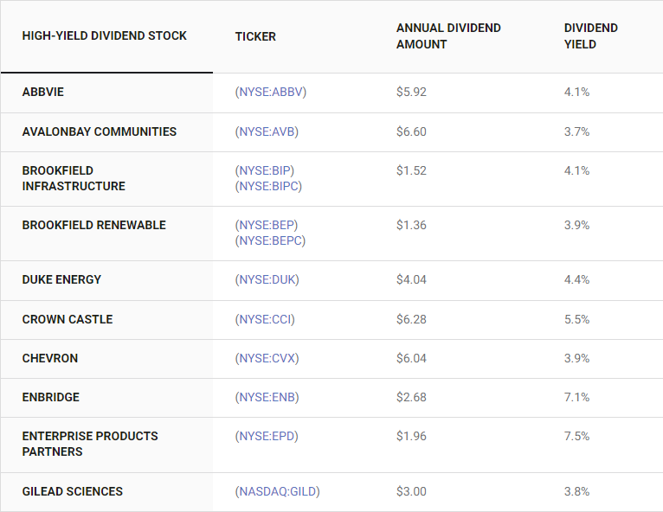
Task: Open the NYSE:EPD ticker link
Action: [x=268, y=436]
